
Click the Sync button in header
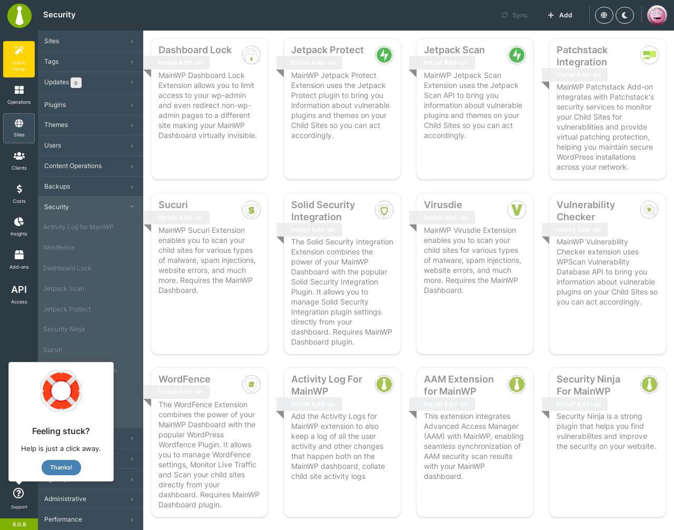(x=514, y=15)
